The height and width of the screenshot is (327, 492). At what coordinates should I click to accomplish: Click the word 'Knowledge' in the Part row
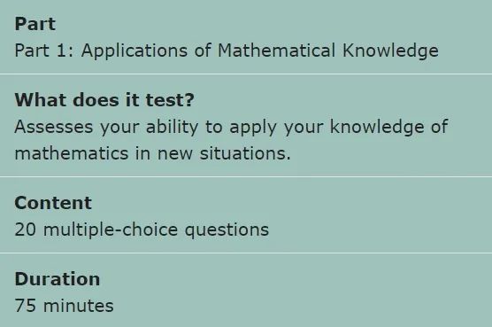tap(390, 51)
